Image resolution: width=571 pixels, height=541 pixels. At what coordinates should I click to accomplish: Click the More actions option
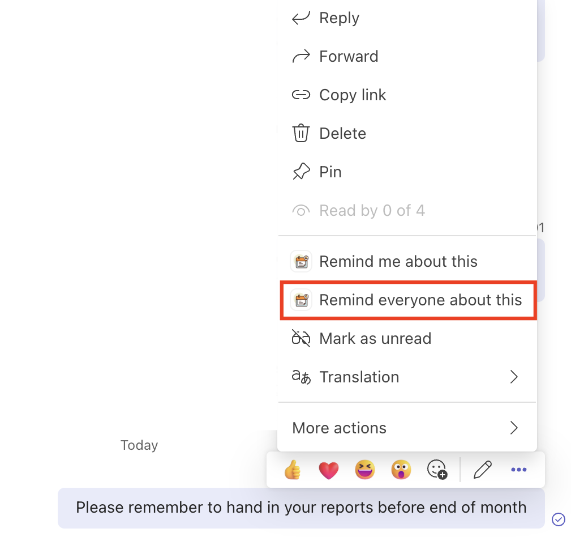click(x=339, y=428)
